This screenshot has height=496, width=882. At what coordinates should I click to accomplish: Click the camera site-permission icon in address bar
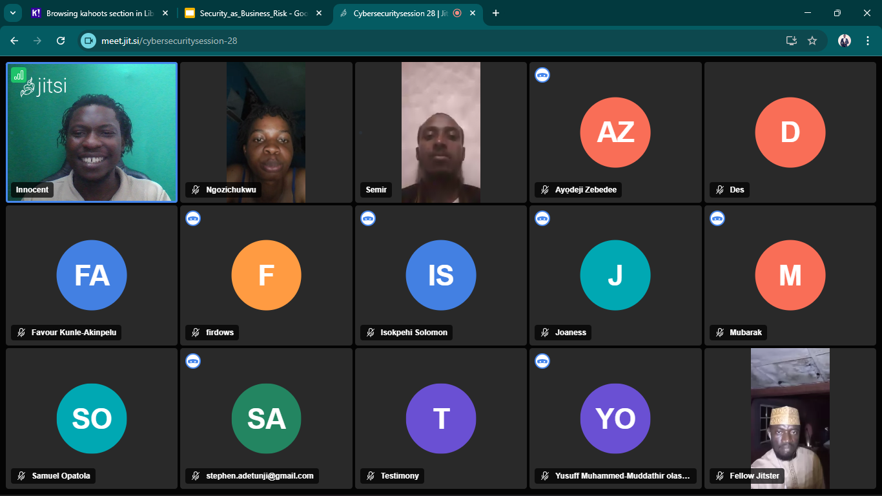click(x=88, y=41)
